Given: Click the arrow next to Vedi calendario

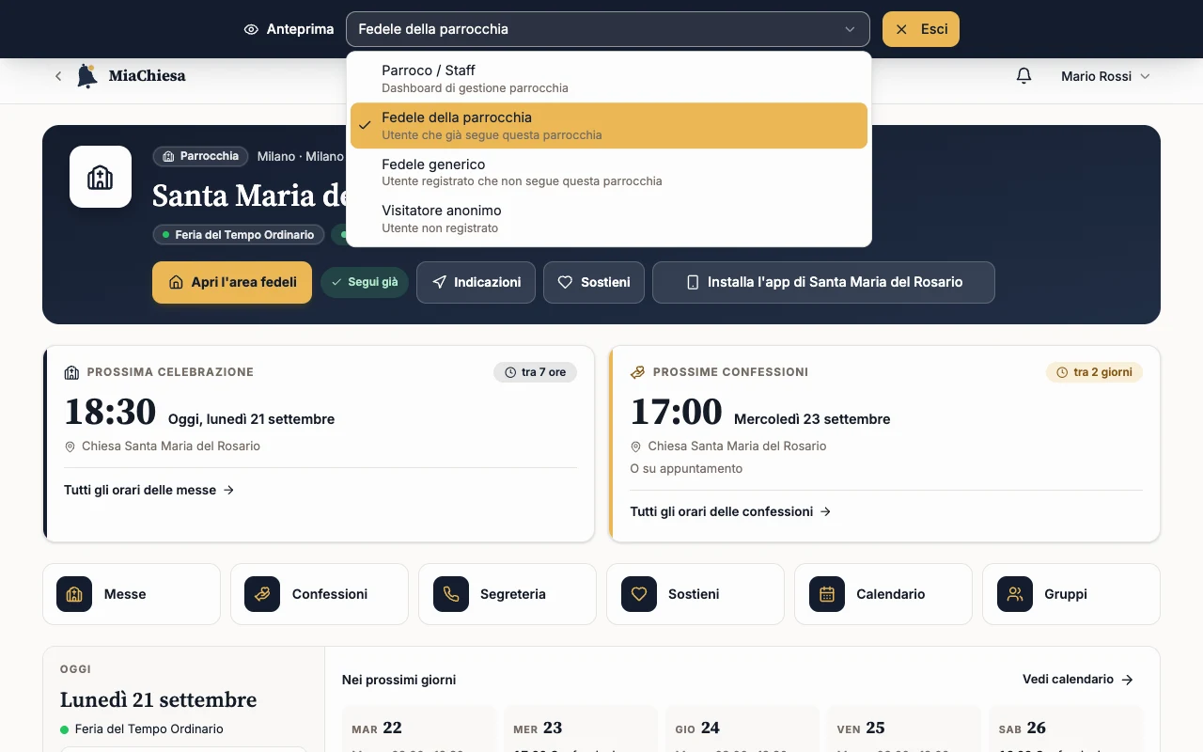Looking at the screenshot, I should (x=1128, y=680).
